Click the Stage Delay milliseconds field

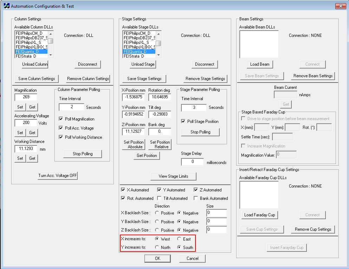pos(192,162)
